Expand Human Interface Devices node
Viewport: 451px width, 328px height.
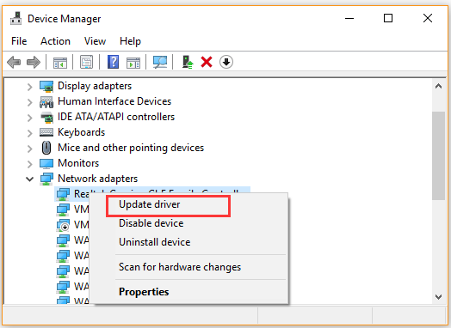click(x=29, y=102)
